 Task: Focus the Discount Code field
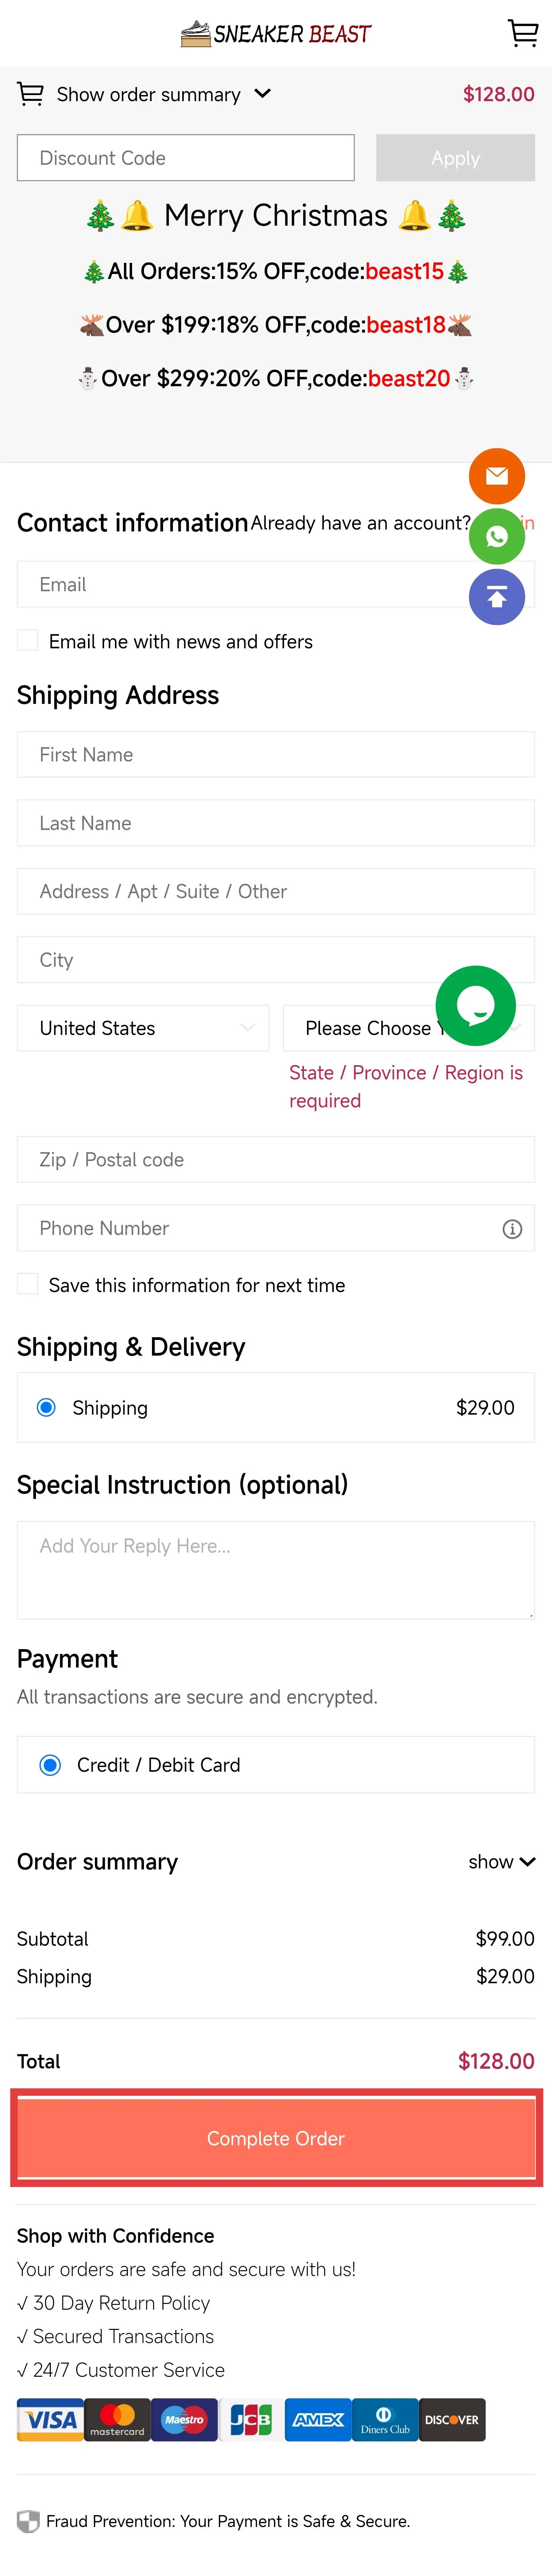coord(186,158)
